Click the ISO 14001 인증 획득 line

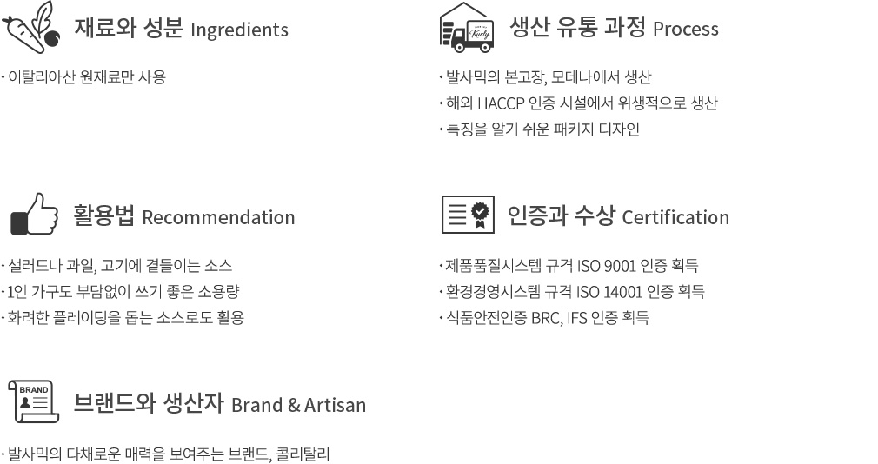[572, 292]
